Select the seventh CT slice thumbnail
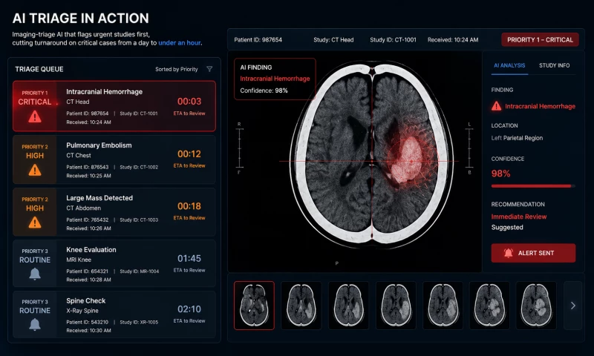The height and width of the screenshot is (356, 594). [x=536, y=306]
